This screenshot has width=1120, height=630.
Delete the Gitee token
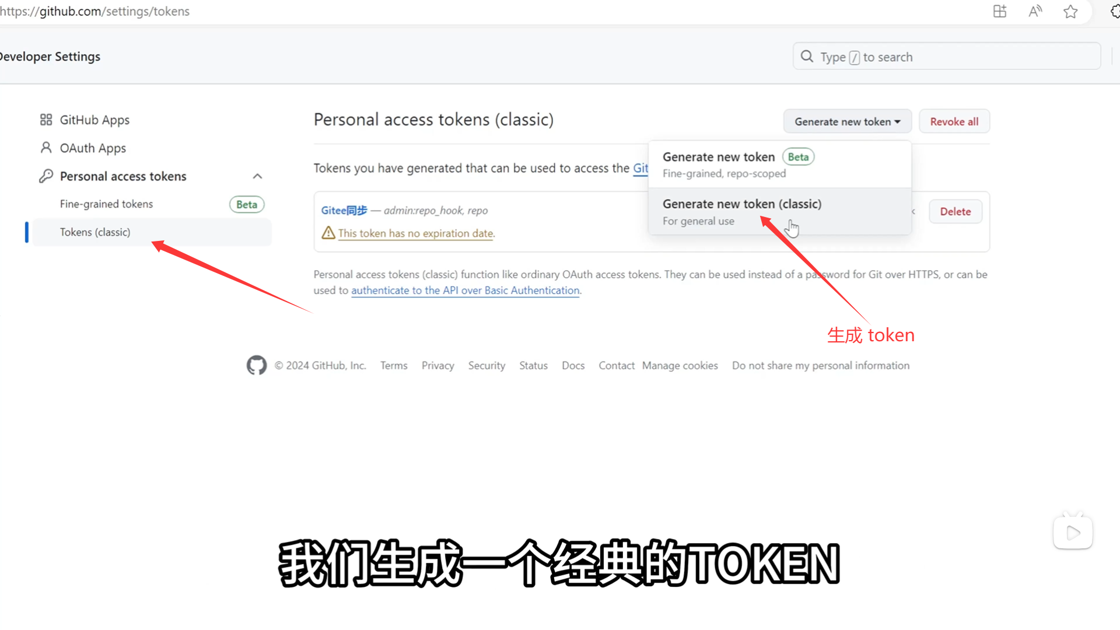(956, 211)
